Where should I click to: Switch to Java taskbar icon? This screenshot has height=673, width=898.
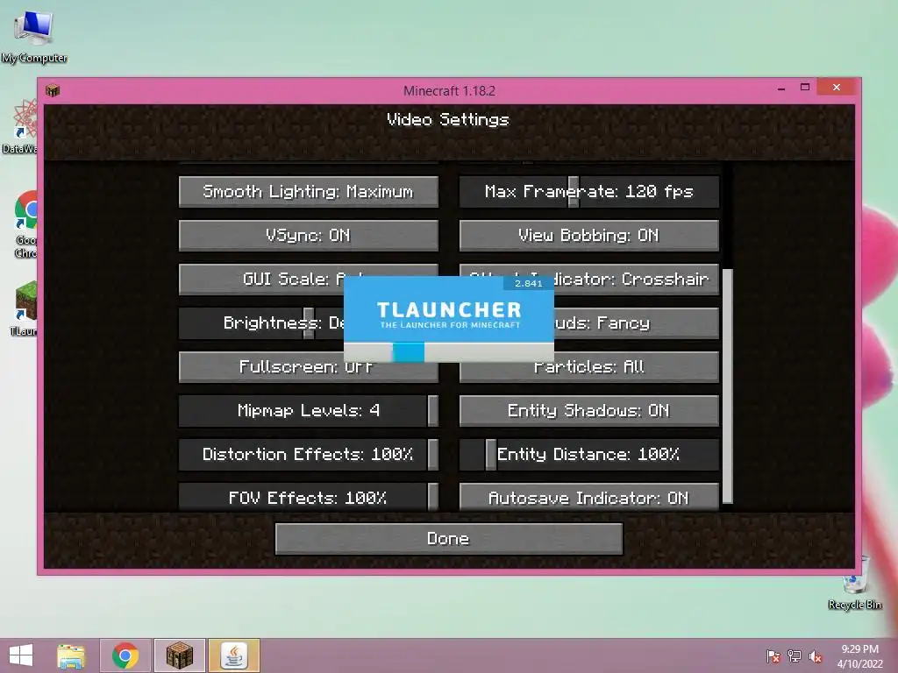(234, 655)
